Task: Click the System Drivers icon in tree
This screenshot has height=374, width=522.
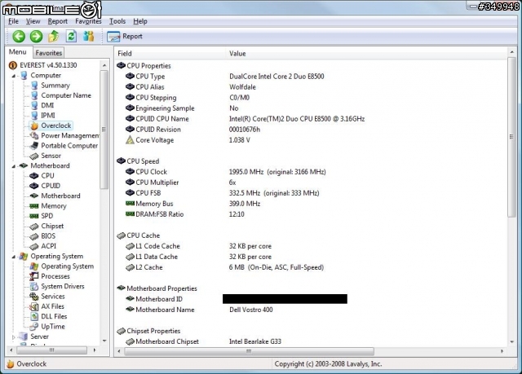Action: [34, 286]
